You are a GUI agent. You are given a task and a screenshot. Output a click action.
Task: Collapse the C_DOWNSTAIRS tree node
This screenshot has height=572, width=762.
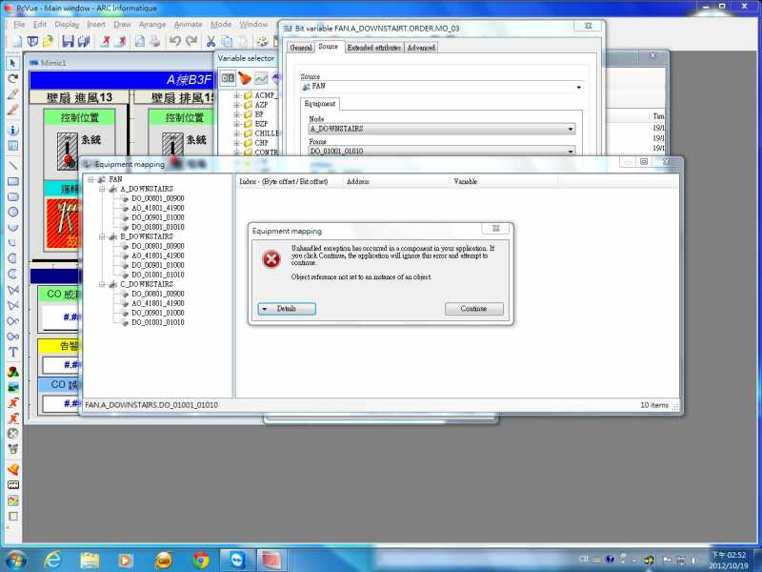tap(103, 284)
